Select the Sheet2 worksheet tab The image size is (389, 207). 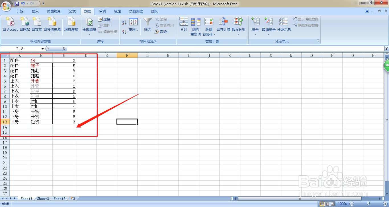point(43,199)
